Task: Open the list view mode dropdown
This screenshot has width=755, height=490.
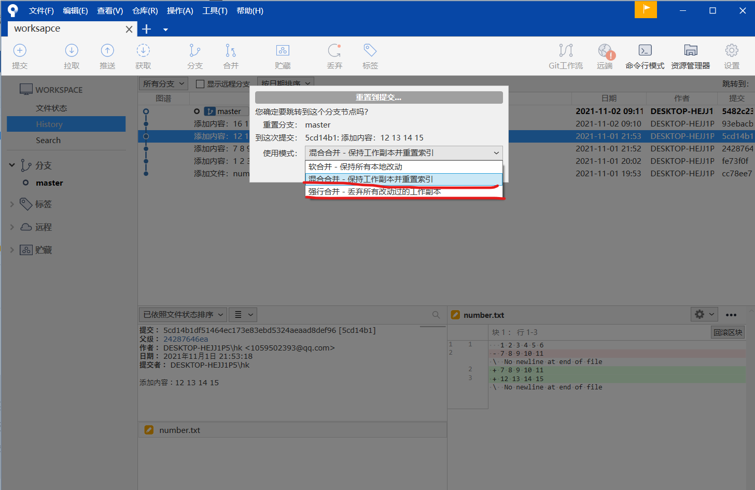Action: tap(243, 315)
